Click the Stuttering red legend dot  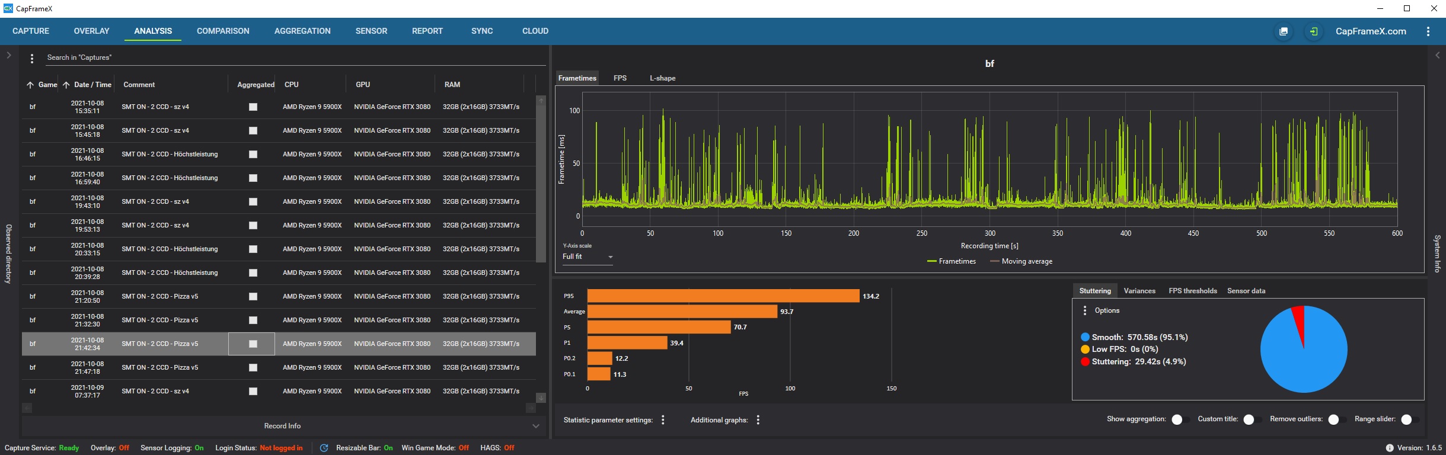[x=1085, y=362]
